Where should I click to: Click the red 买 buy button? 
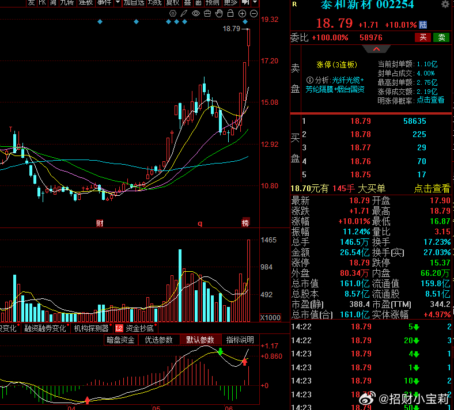pos(423,37)
